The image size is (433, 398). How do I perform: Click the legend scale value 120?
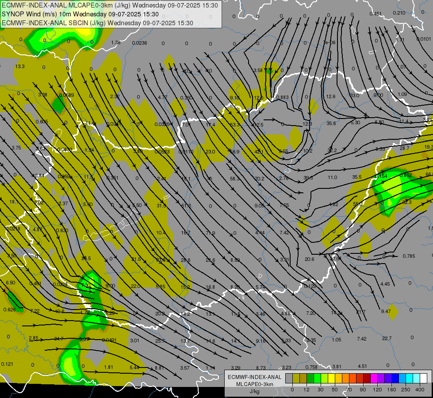[x=377, y=390]
